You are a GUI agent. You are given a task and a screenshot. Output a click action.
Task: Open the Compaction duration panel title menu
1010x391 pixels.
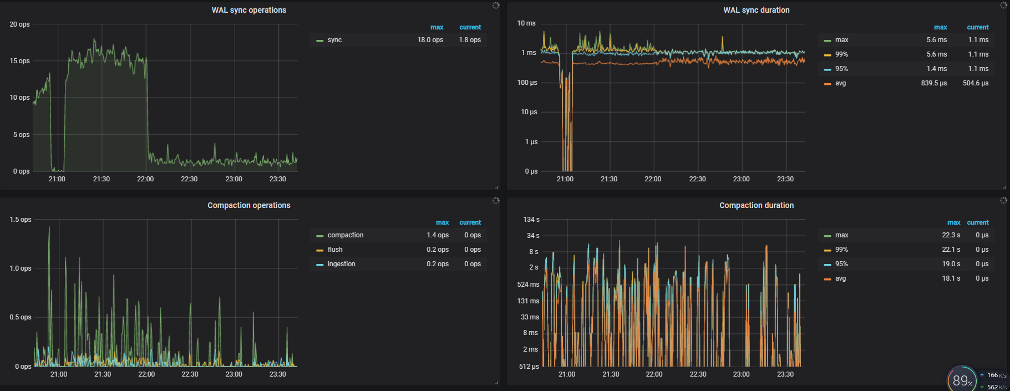click(x=756, y=205)
